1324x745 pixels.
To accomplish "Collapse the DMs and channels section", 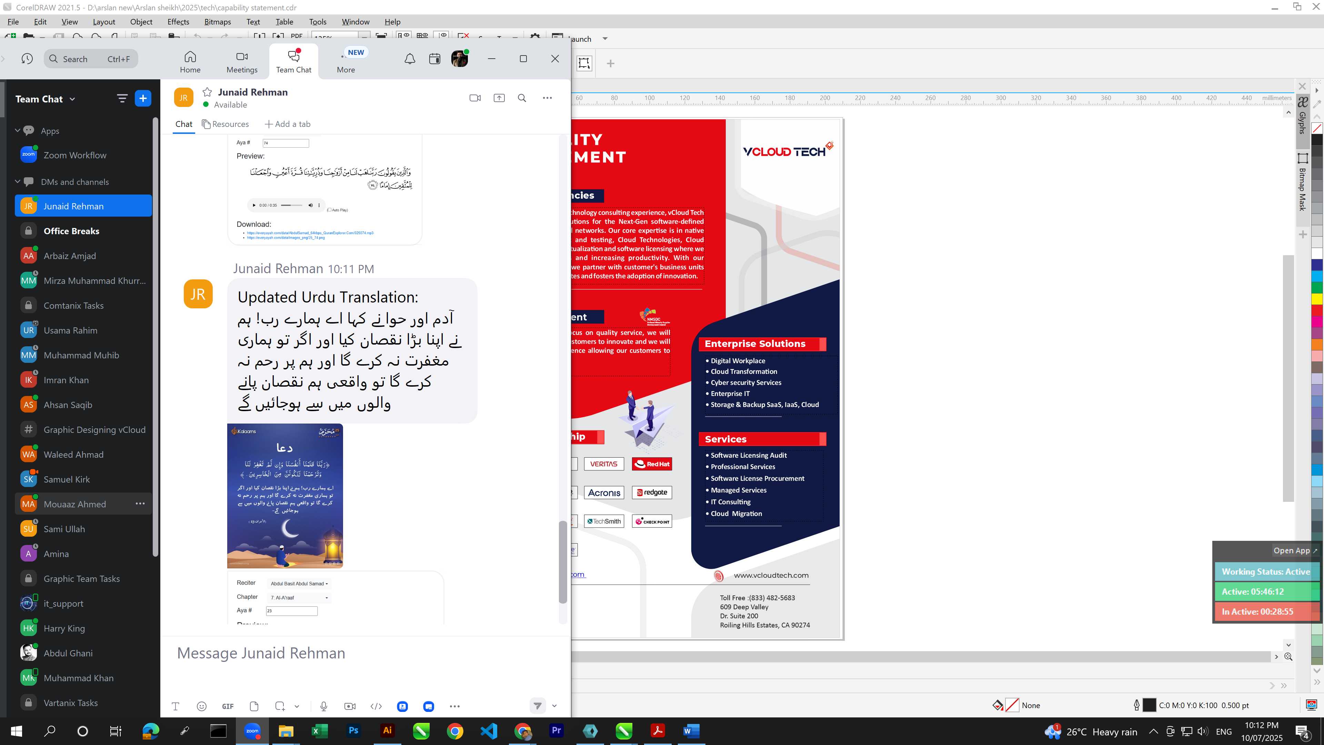I will pyautogui.click(x=18, y=181).
